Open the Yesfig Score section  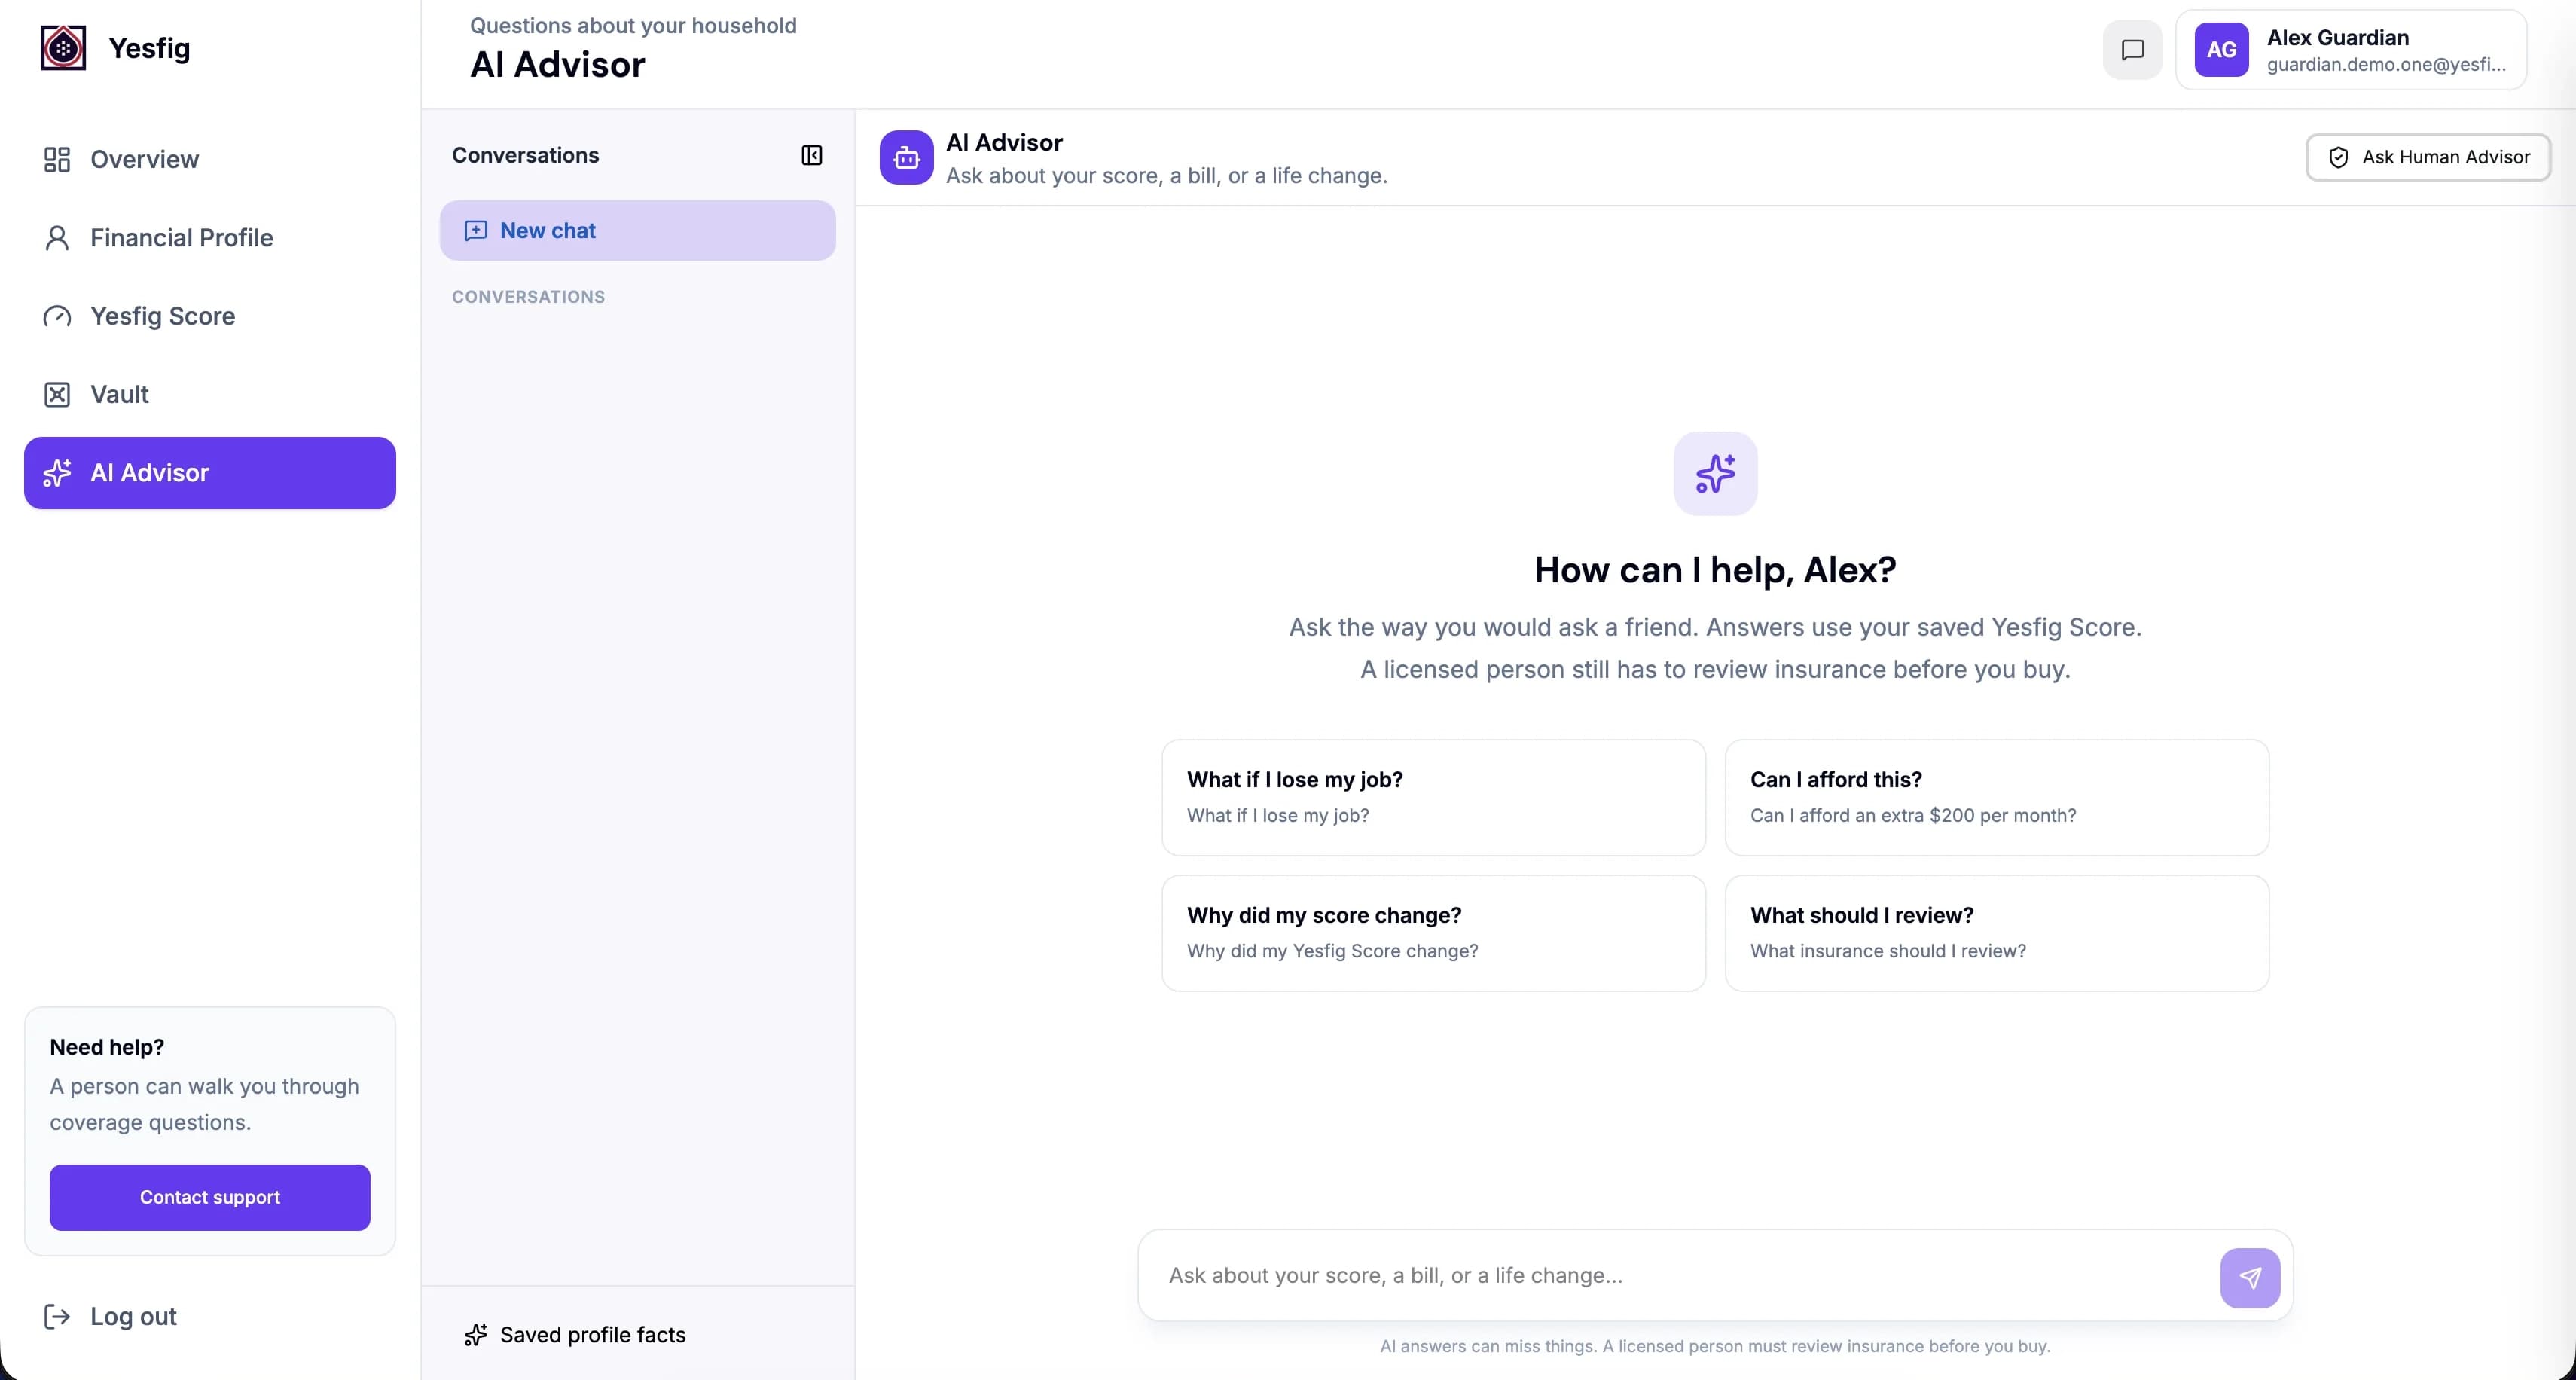(210, 316)
